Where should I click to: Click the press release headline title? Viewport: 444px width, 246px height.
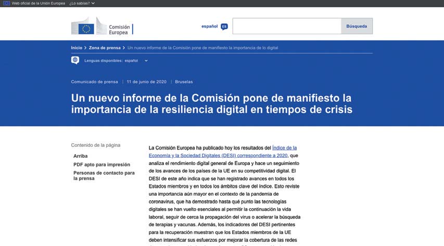click(x=211, y=103)
